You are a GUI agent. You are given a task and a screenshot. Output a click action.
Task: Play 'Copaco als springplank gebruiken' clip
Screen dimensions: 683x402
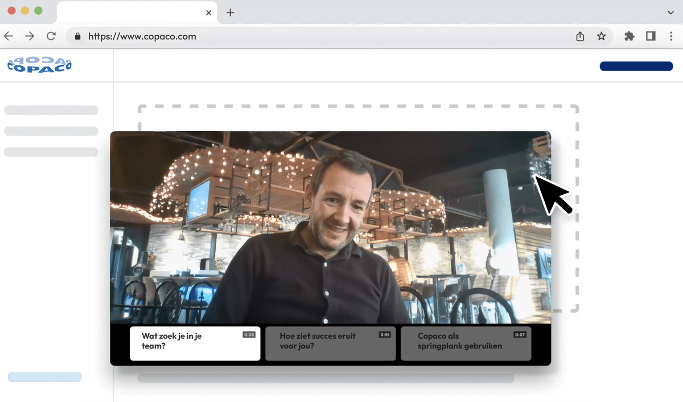(x=466, y=343)
